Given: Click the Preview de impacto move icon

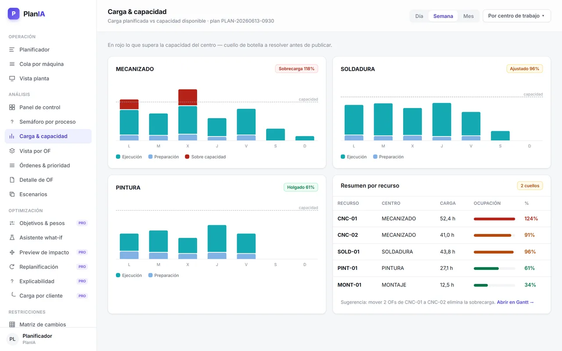Looking at the screenshot, I should coord(12,252).
